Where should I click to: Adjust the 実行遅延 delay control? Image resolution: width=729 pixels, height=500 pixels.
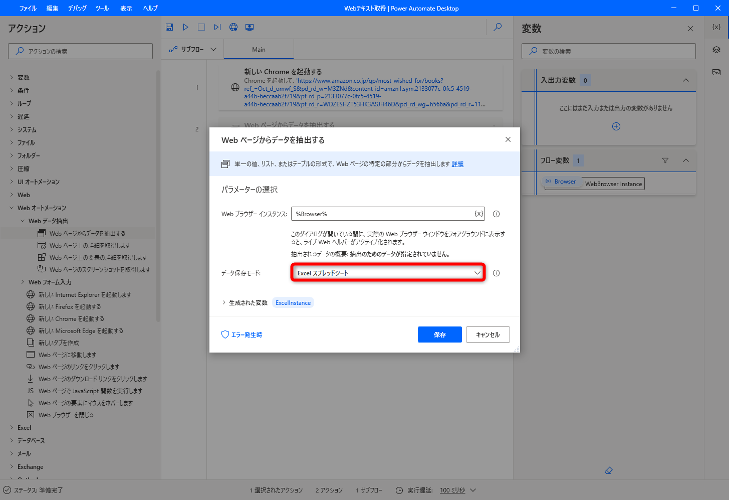click(453, 490)
